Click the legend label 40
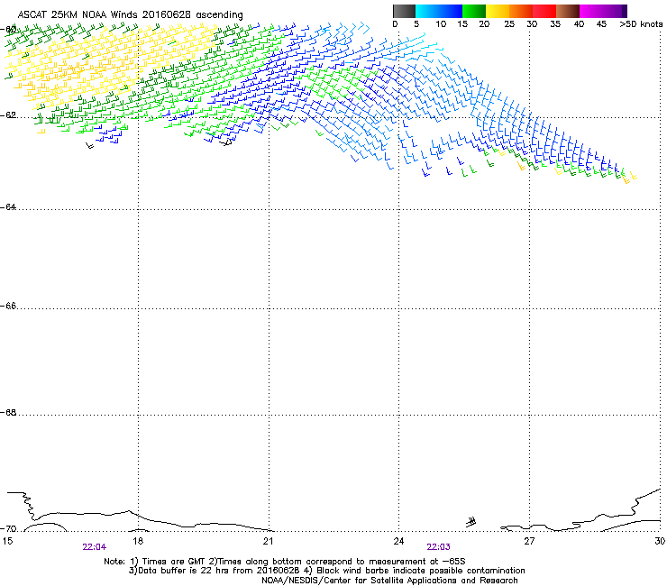The width and height of the screenshot is (667, 586). click(579, 24)
